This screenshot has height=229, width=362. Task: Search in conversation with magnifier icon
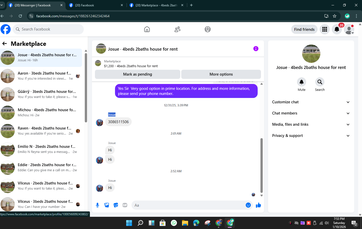320,82
